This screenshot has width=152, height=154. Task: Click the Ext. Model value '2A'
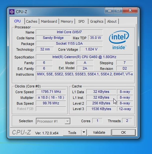tap(85, 68)
